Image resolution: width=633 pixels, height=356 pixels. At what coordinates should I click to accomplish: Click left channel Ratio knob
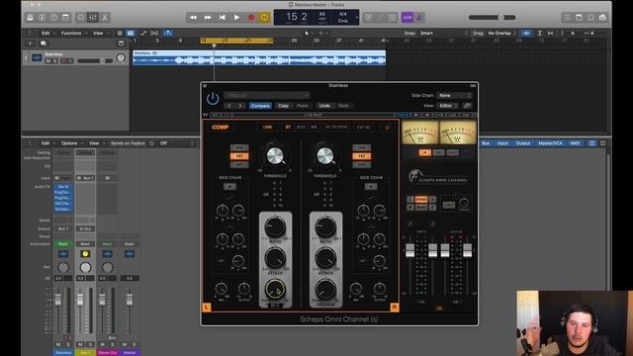[x=275, y=226]
